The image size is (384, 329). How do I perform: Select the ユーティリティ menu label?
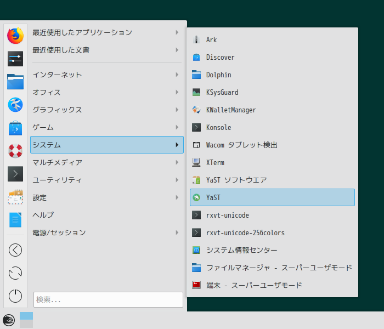click(57, 180)
